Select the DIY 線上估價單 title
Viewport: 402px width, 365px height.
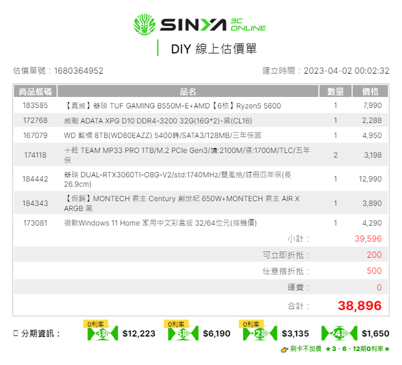coord(213,48)
